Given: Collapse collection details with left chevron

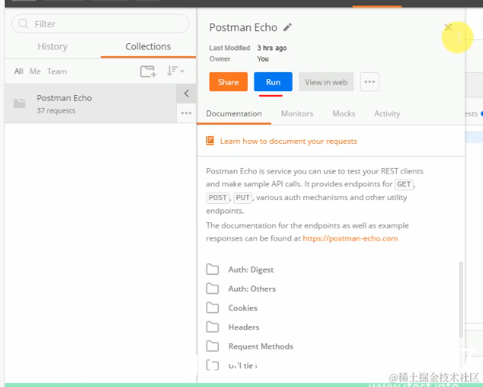Looking at the screenshot, I should [186, 94].
